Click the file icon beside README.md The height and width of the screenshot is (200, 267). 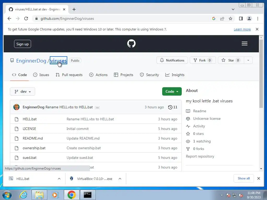(x=16, y=139)
